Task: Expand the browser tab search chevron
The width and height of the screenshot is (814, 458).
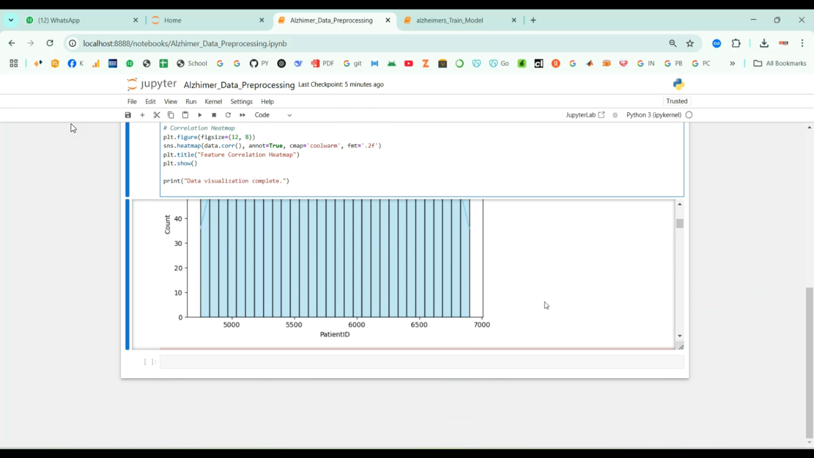Action: click(x=11, y=20)
